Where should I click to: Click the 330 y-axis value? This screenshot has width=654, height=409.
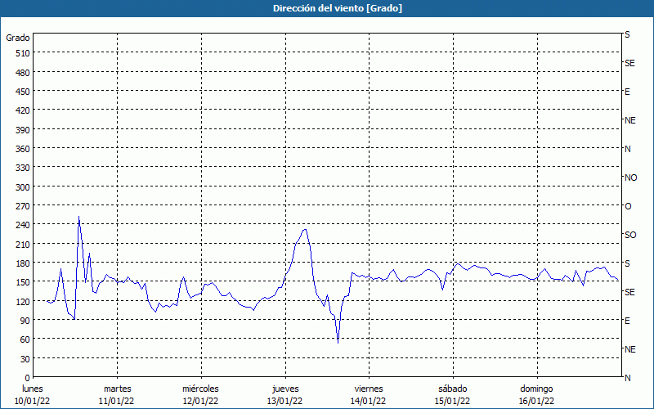23,168
